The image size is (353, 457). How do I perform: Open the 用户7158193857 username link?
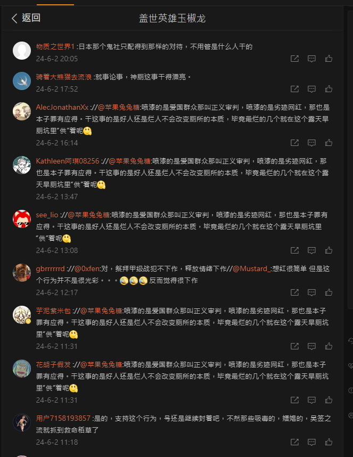pos(63,418)
